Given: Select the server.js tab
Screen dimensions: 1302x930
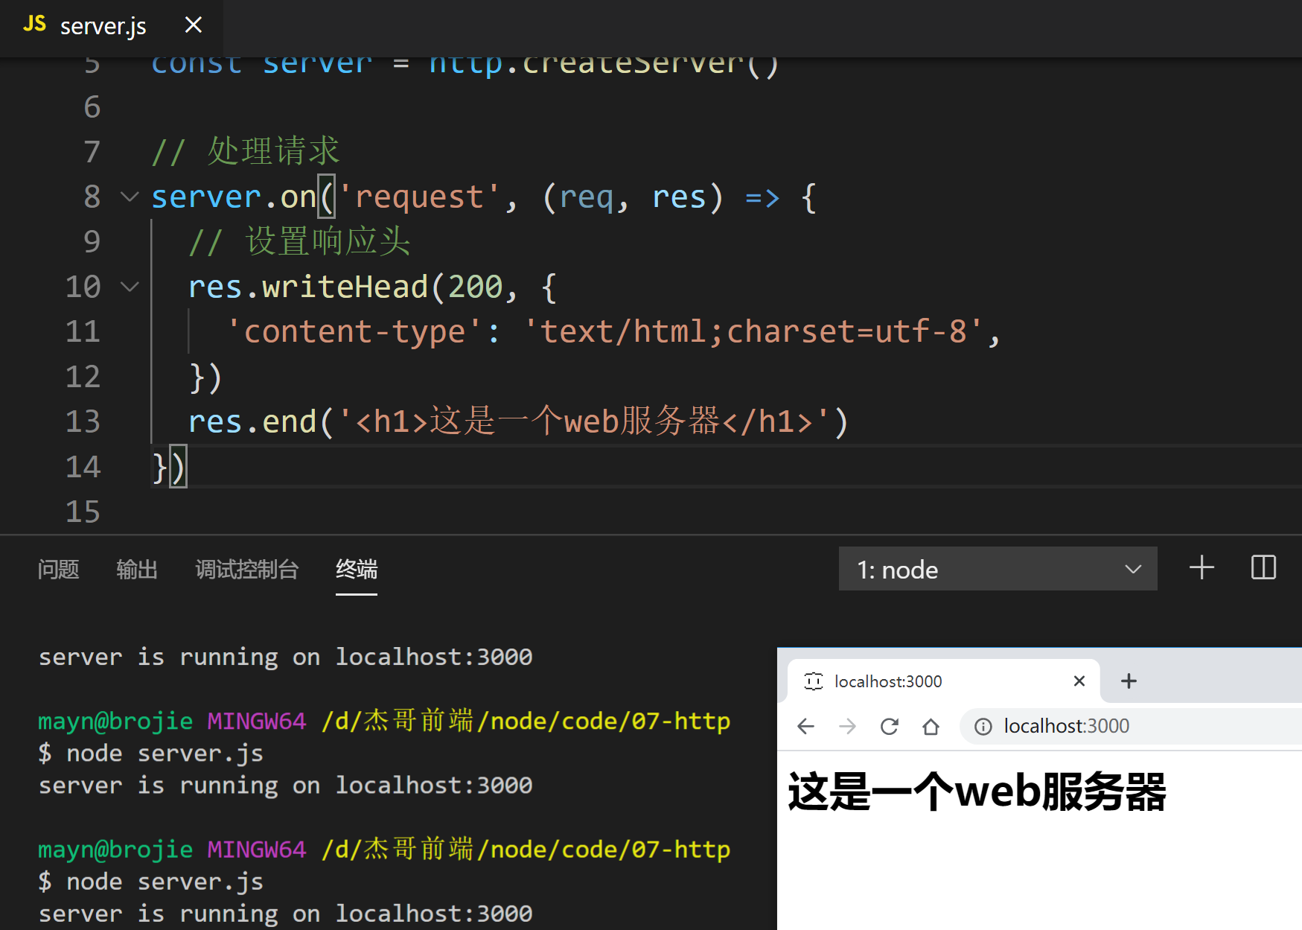Looking at the screenshot, I should (112, 27).
